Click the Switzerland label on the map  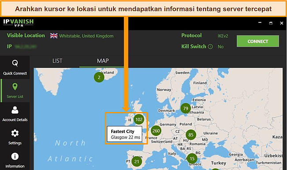pos(162,141)
